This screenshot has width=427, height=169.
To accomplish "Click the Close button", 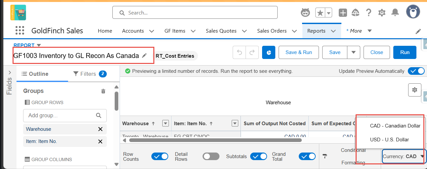I will pyautogui.click(x=377, y=52).
